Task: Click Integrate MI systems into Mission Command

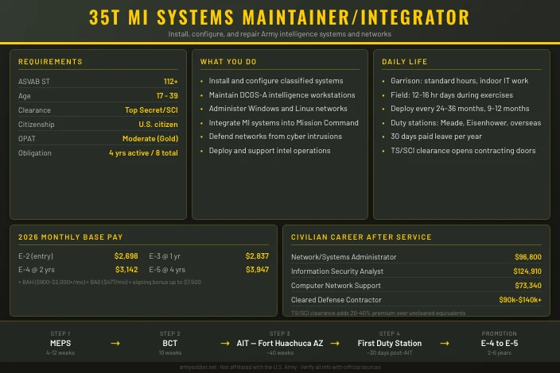Action: click(x=283, y=122)
